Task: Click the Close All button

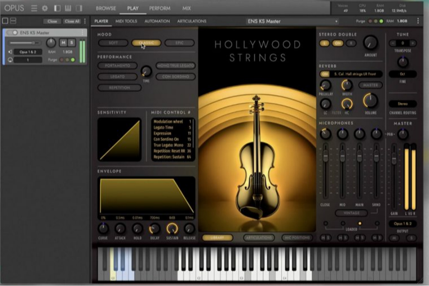Action: tap(72, 21)
